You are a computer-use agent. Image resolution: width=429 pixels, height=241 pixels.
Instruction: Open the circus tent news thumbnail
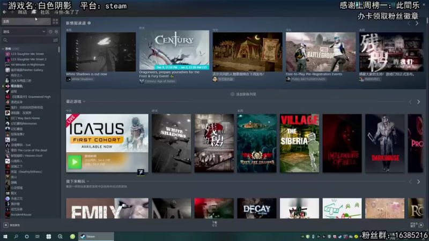[x=247, y=52]
